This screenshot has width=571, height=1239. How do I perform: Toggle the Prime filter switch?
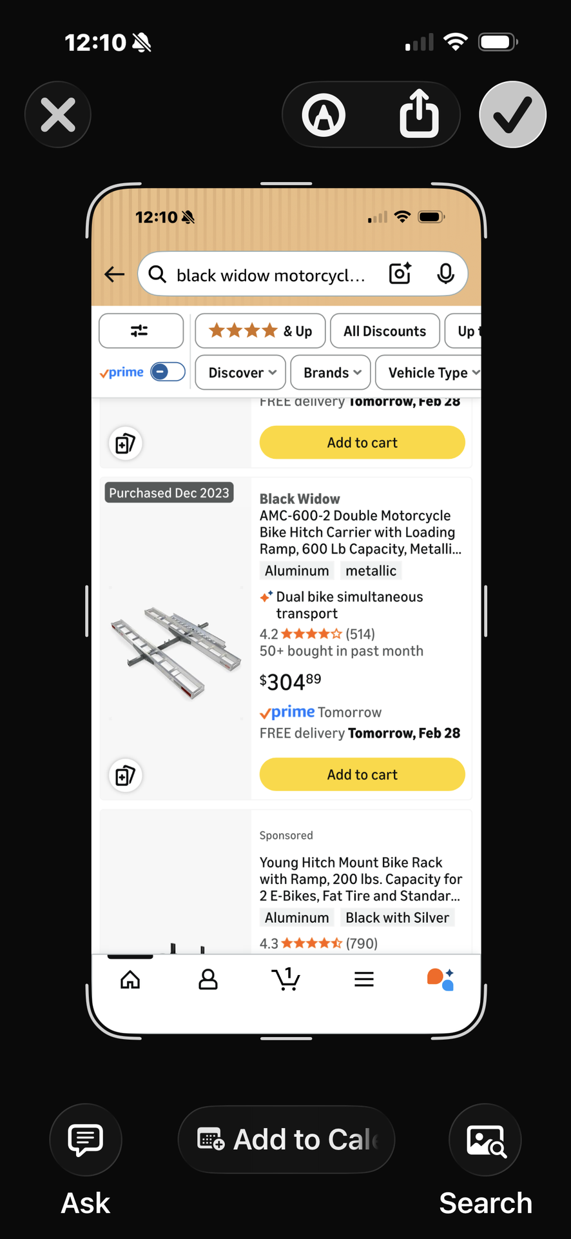(x=168, y=372)
